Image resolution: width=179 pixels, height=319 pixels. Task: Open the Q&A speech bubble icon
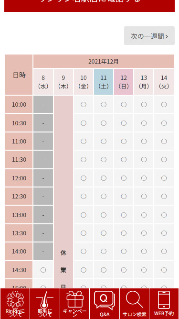pos(105,304)
